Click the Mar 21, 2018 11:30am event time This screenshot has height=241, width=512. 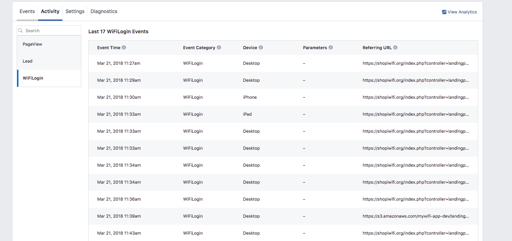119,97
